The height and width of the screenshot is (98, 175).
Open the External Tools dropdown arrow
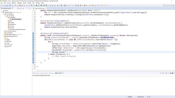67,5
